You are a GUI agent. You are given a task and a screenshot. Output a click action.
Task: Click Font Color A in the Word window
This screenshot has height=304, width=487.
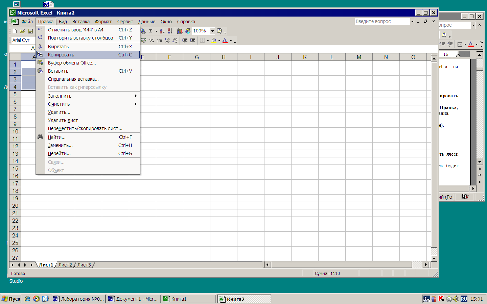[x=471, y=44]
